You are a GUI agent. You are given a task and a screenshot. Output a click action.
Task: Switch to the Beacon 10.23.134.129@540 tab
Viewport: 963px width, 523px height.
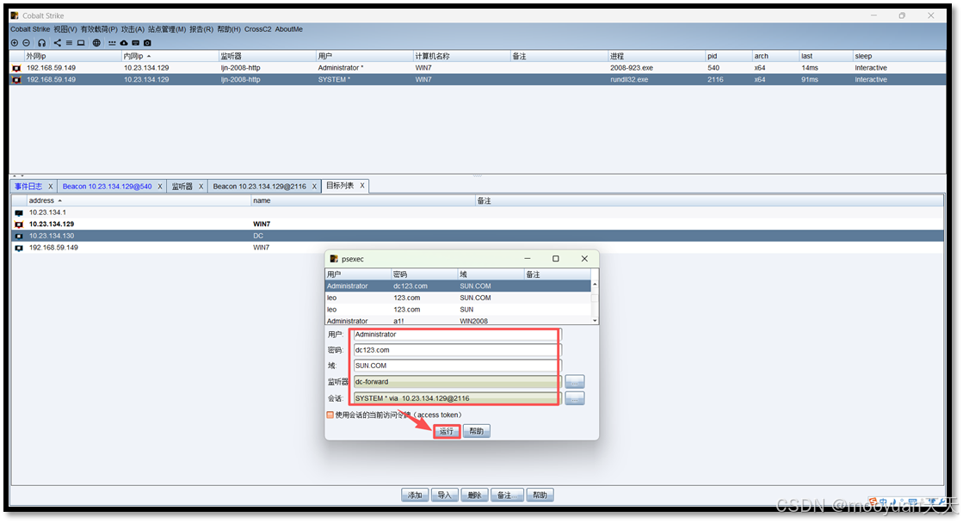[x=108, y=187]
